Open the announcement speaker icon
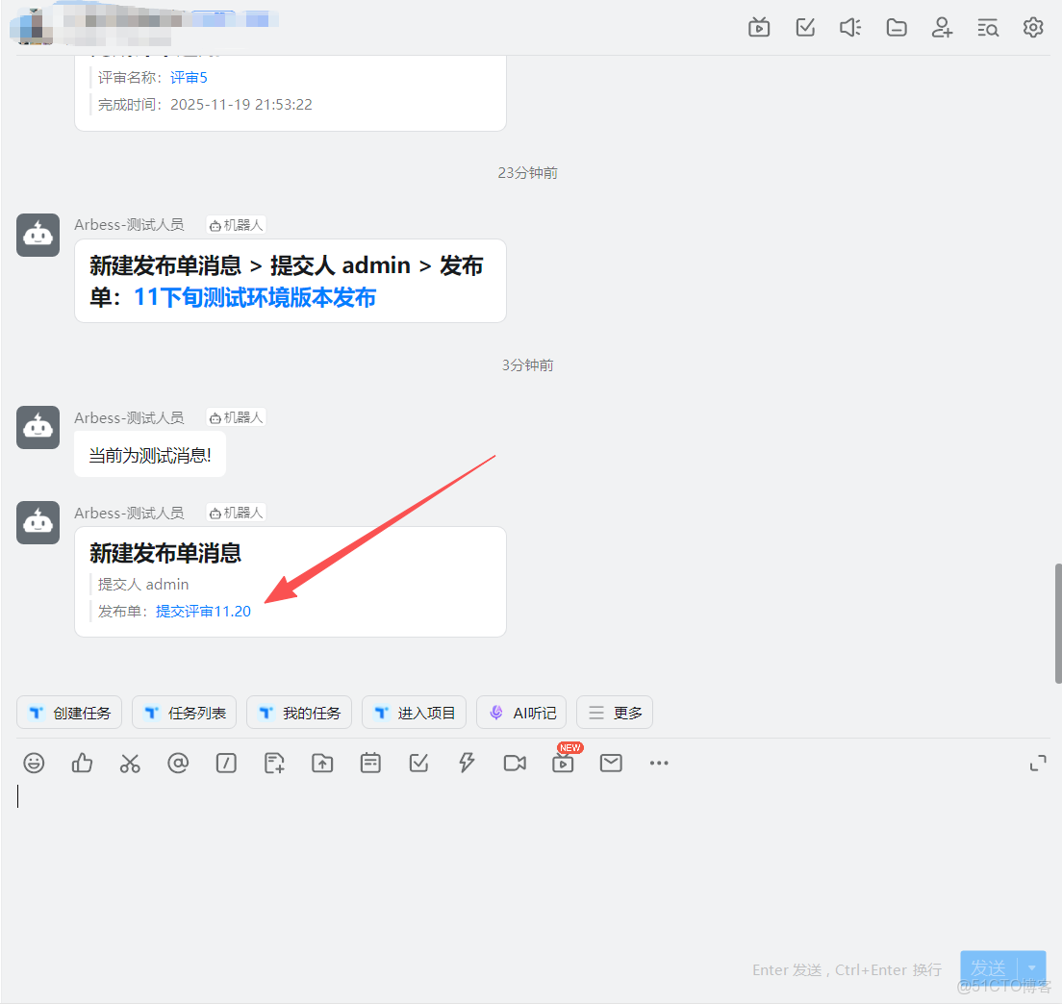 [849, 27]
